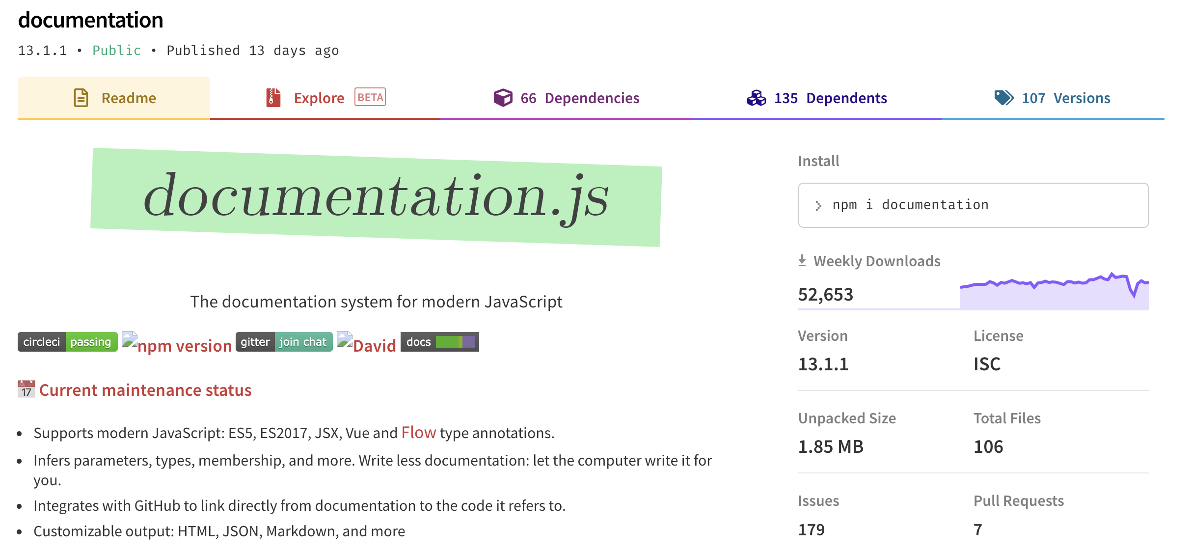1191x553 pixels.
Task: Open the Current maintenance status link
Action: tap(145, 390)
